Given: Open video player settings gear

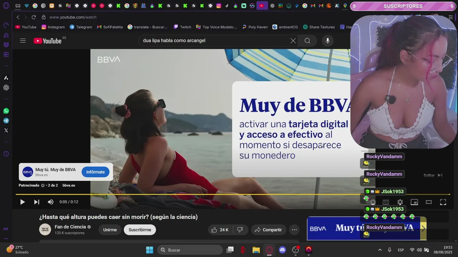Looking at the screenshot, I should pyautogui.click(x=400, y=202).
